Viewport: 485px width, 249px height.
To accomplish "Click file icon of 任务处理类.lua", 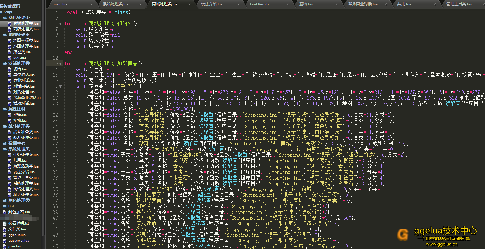I will [x=10, y=155].
